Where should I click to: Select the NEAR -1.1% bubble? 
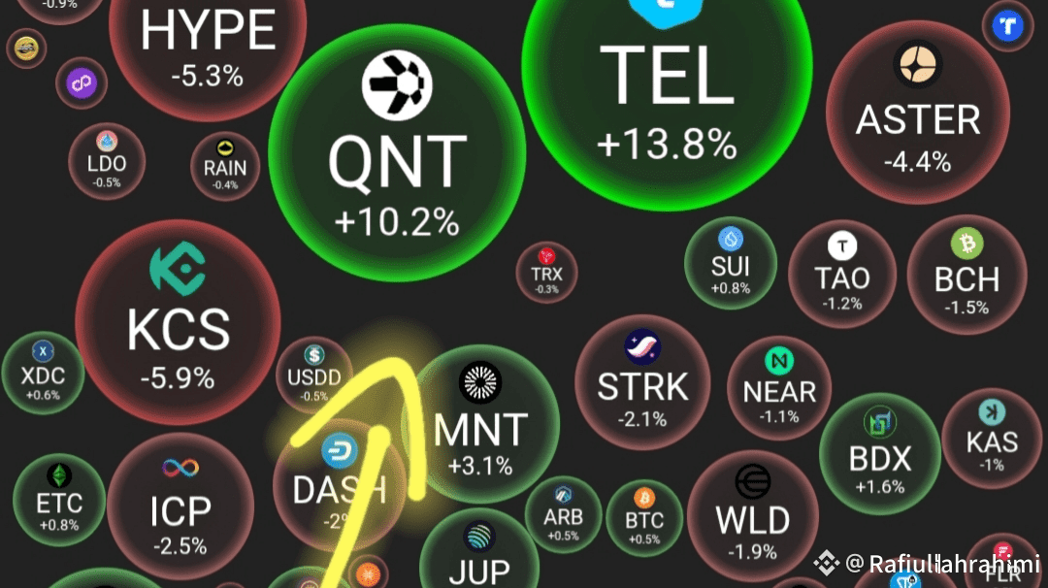point(779,389)
